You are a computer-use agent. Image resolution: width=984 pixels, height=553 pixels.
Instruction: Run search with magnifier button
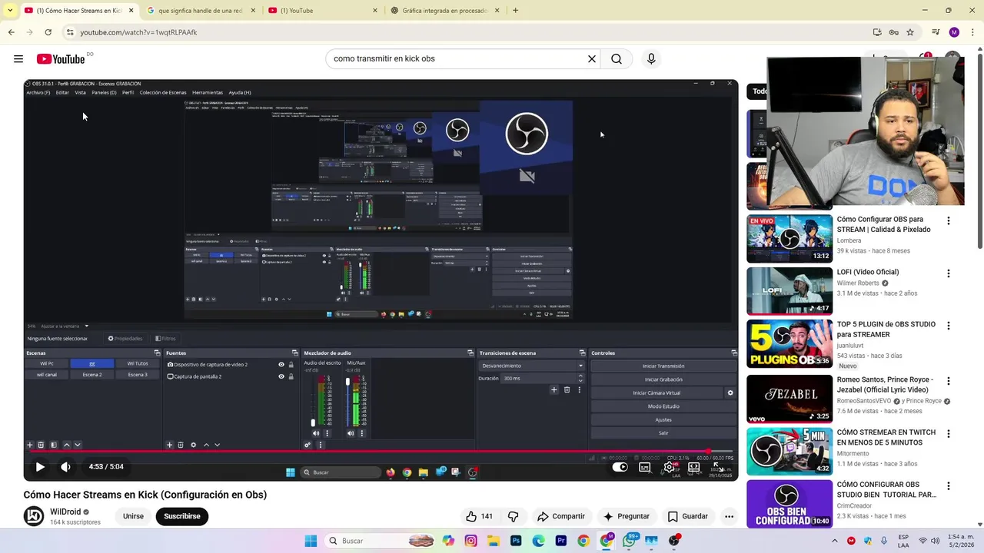(x=617, y=59)
